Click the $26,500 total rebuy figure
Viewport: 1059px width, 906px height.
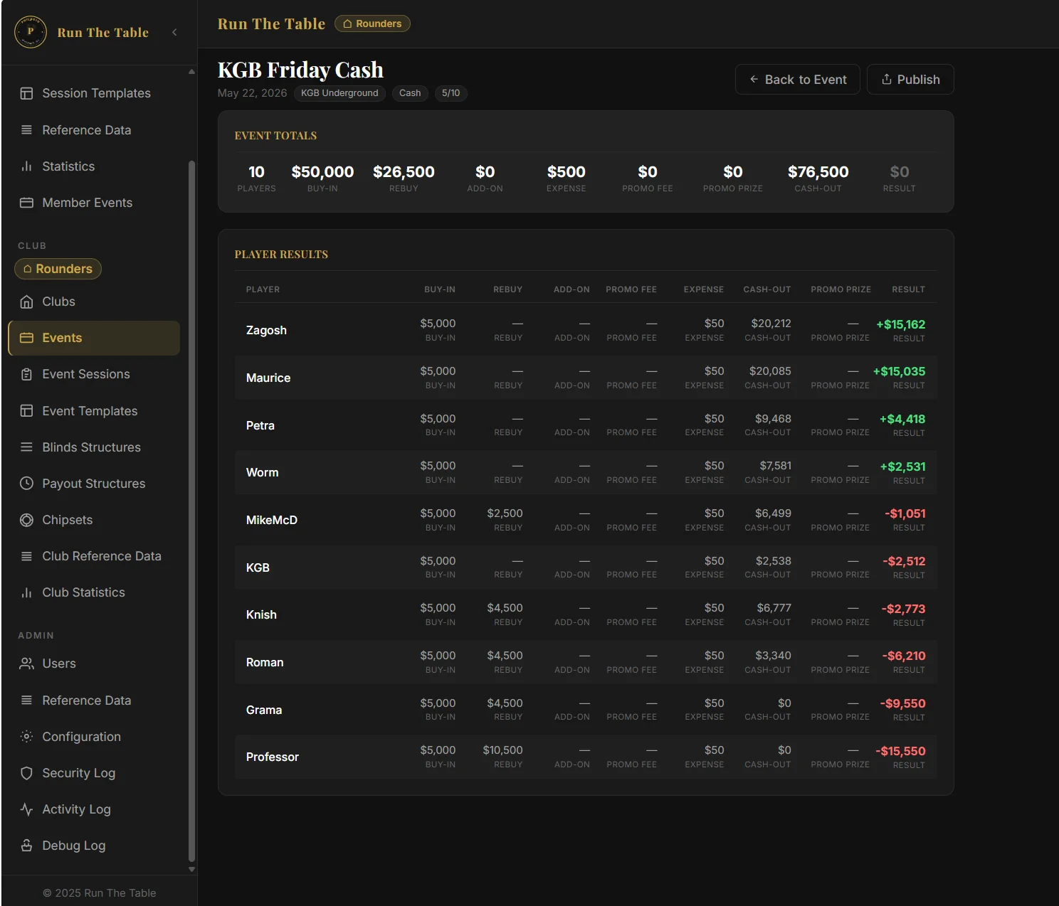point(404,171)
